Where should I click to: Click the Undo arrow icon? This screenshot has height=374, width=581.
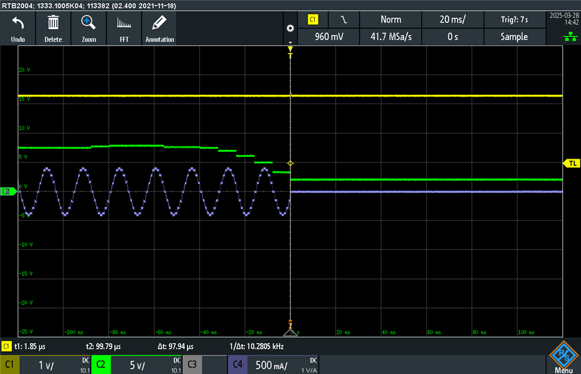[x=18, y=24]
